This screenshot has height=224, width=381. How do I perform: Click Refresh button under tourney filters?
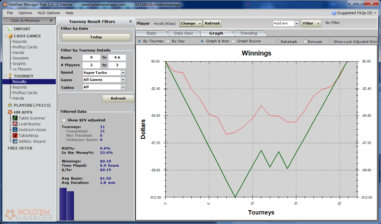tap(118, 98)
